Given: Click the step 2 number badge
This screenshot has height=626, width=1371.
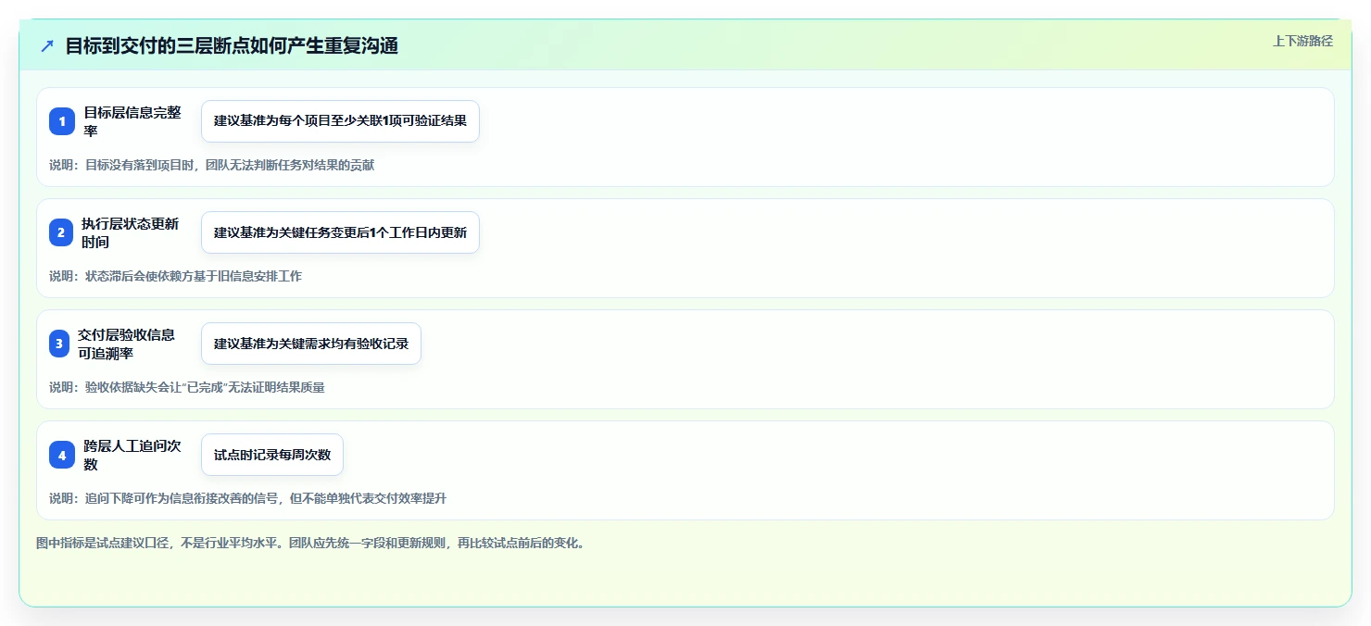Looking at the screenshot, I should pyautogui.click(x=61, y=232).
